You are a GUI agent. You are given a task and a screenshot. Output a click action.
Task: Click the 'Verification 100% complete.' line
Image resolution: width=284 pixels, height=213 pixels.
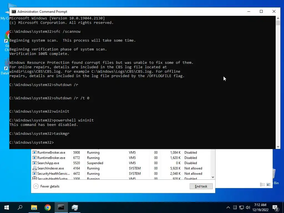tap(39, 54)
